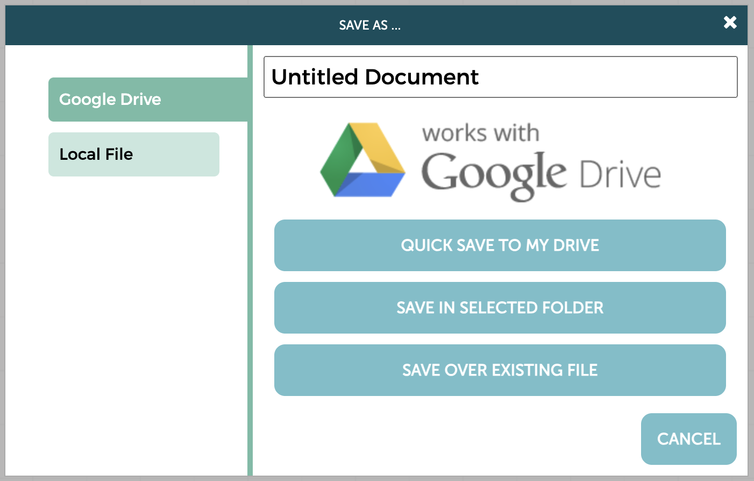754x481 pixels.
Task: Click inside the Untitled Document name field
Action: pyautogui.click(x=500, y=76)
